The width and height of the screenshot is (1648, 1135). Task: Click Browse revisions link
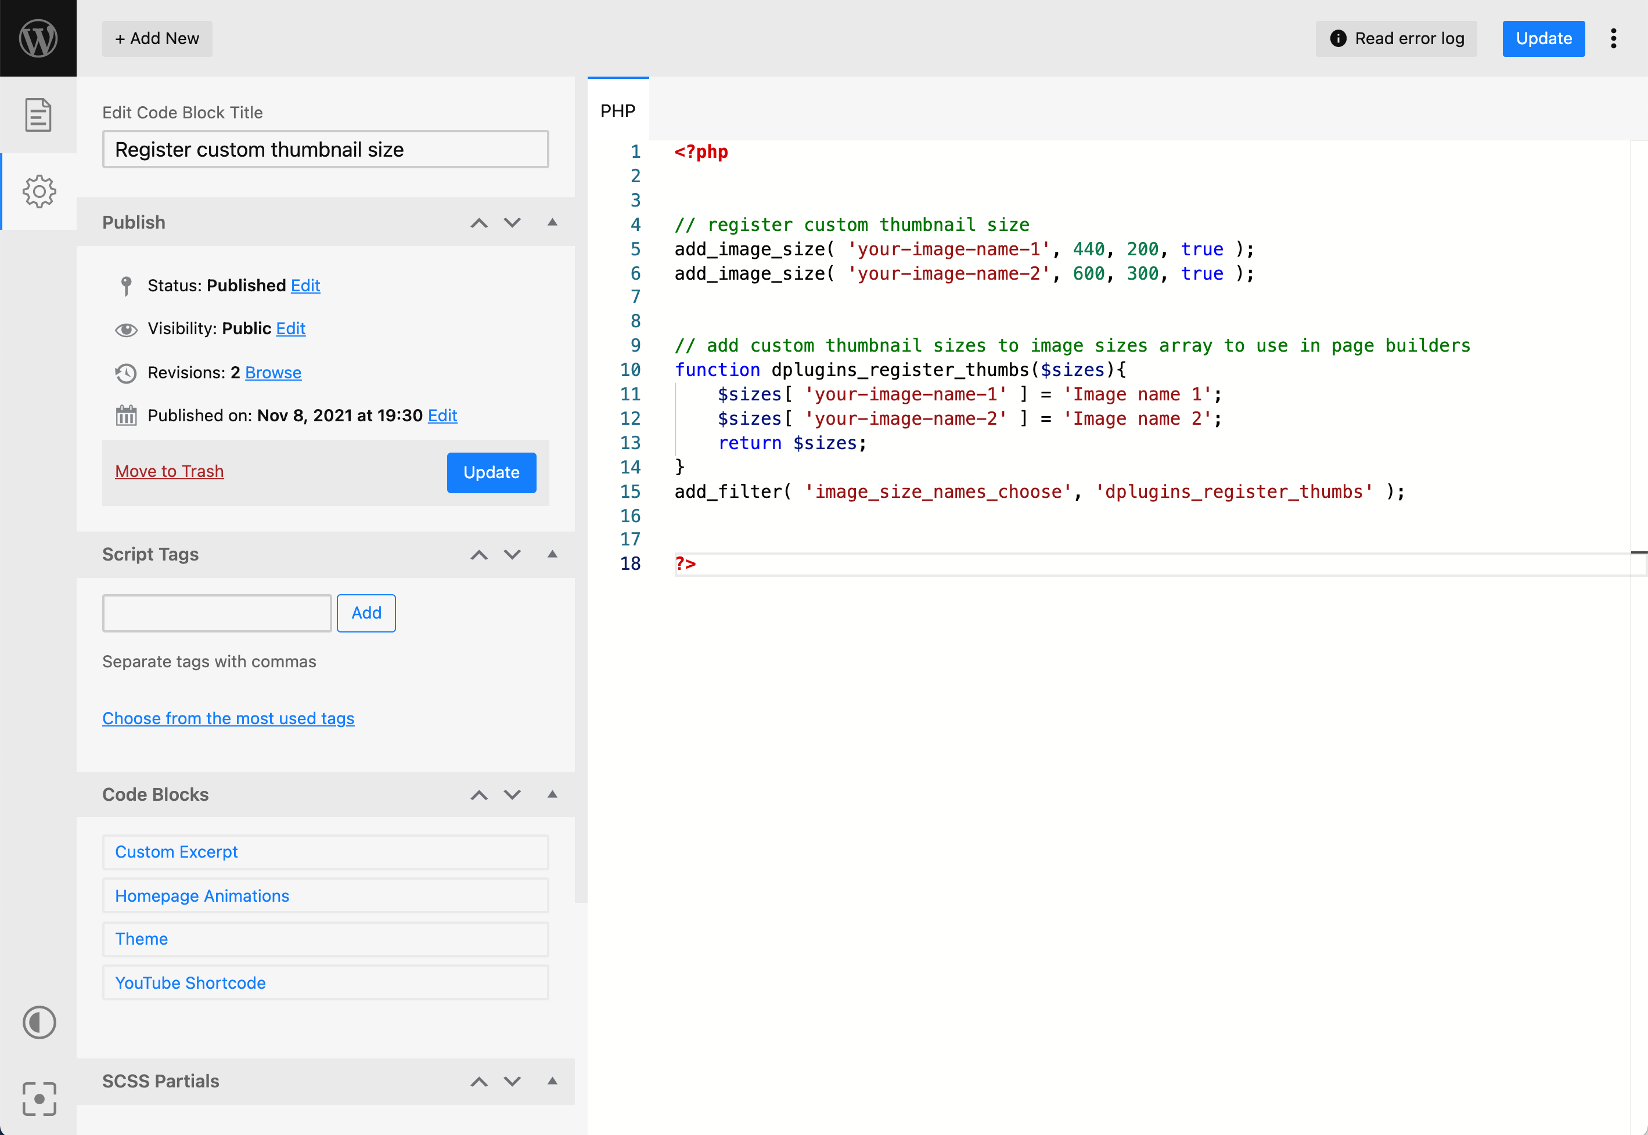tap(274, 372)
